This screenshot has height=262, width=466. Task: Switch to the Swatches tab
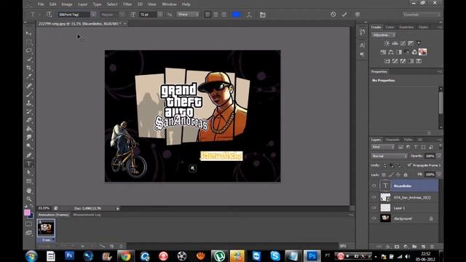[406, 27]
